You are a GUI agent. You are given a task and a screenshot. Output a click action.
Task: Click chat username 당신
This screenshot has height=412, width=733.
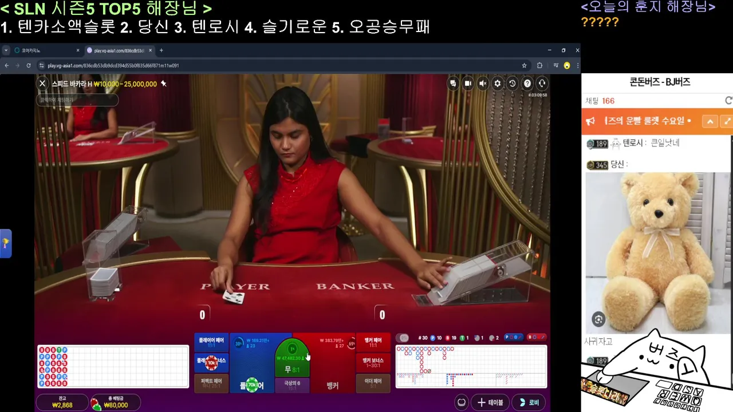(x=617, y=164)
